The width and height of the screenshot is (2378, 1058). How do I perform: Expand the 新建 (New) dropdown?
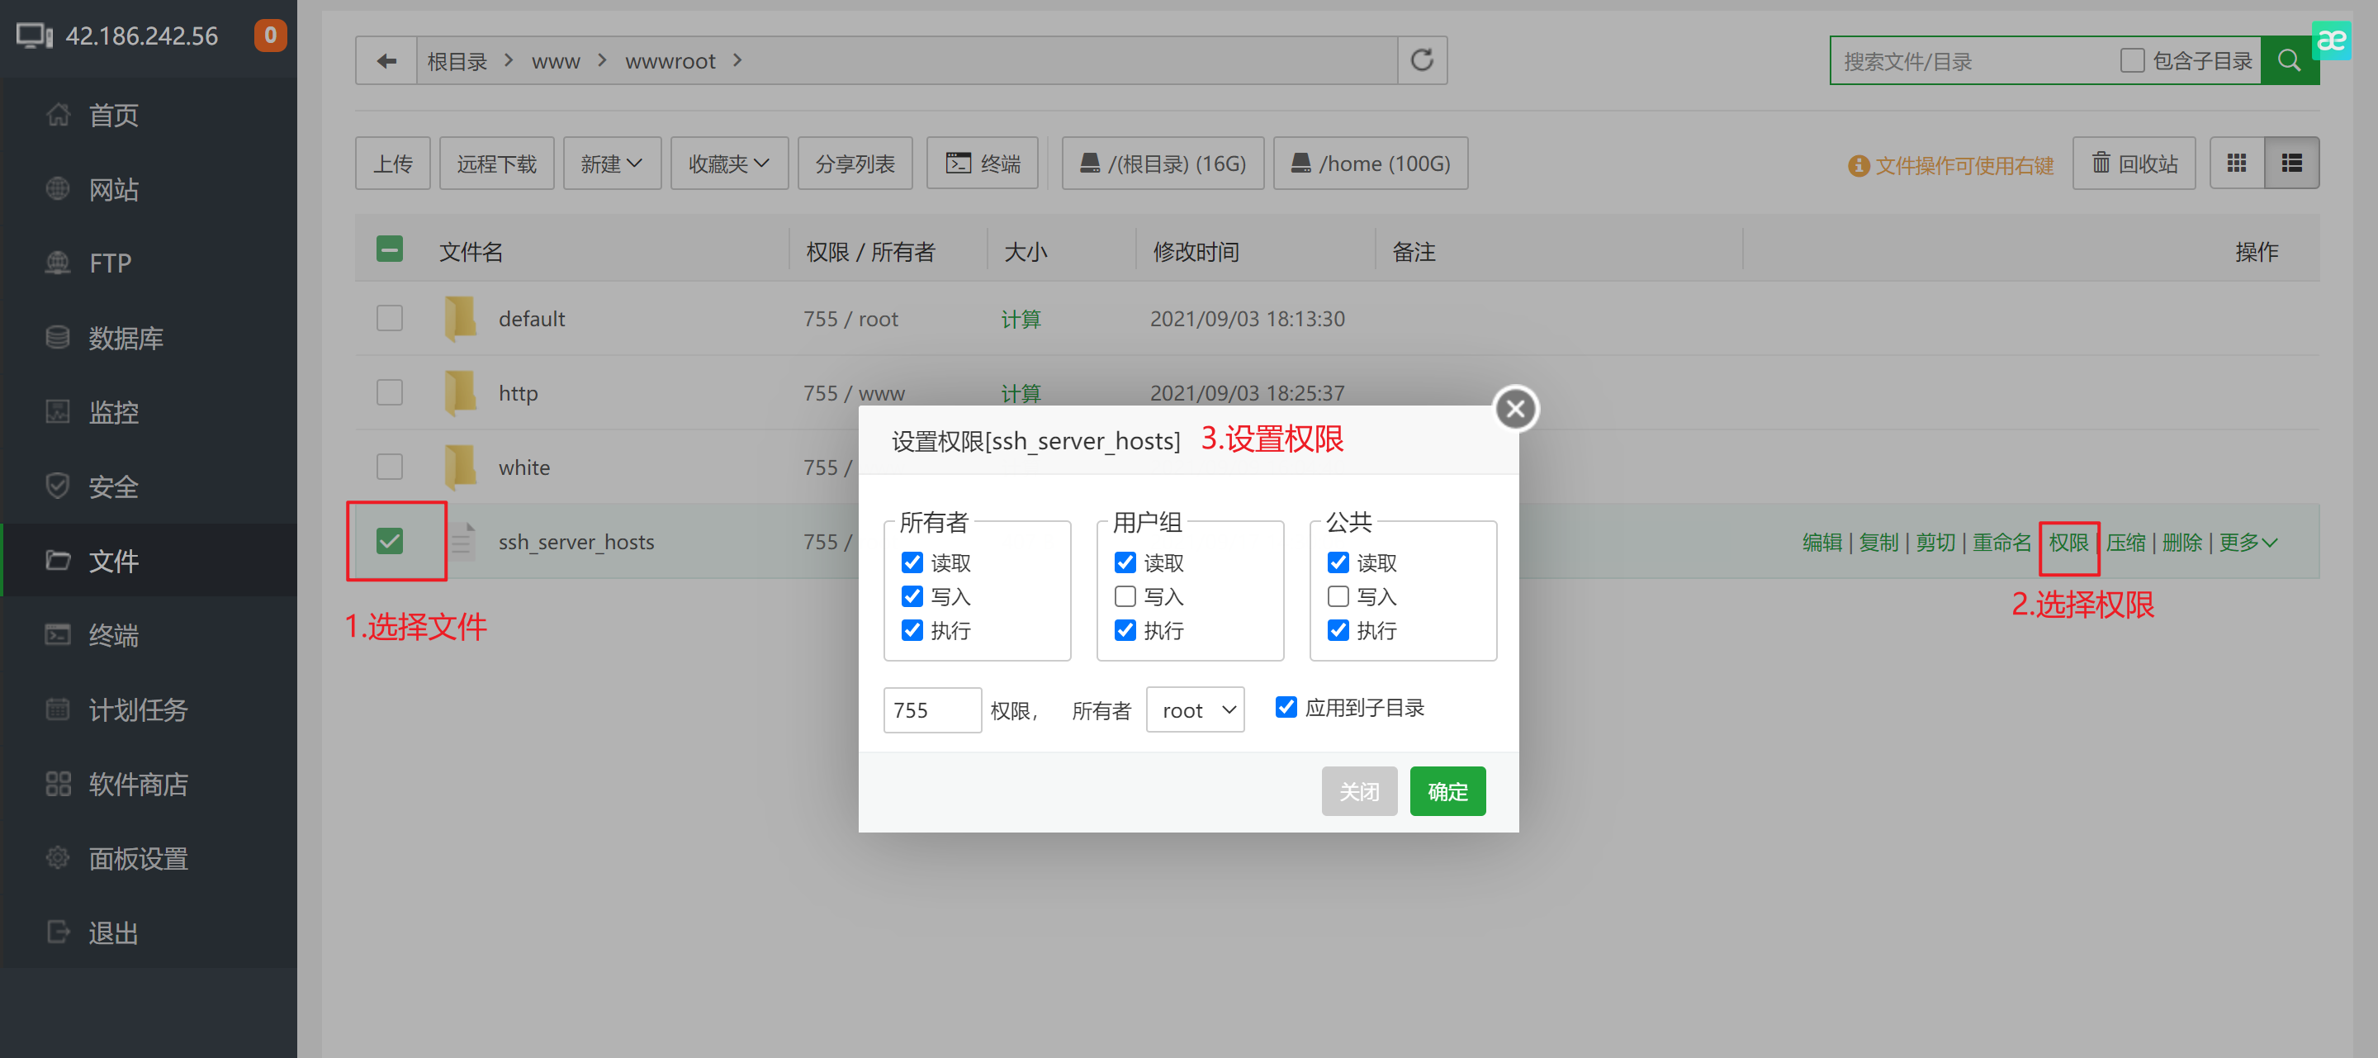[611, 164]
